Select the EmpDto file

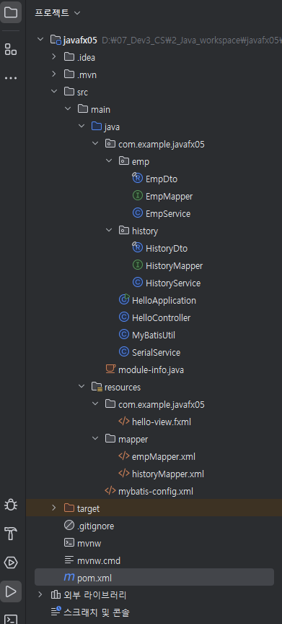coord(162,179)
